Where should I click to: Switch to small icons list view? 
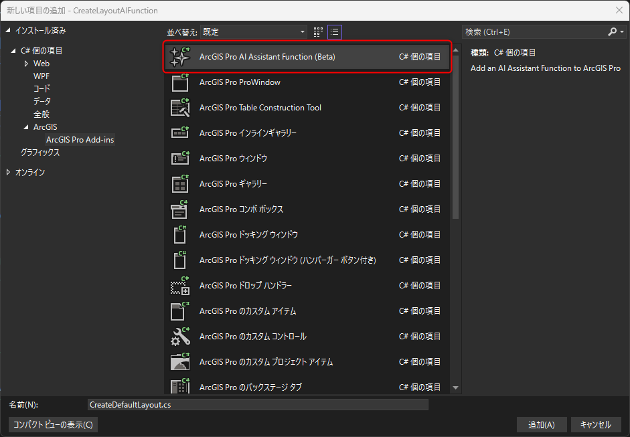click(x=335, y=32)
